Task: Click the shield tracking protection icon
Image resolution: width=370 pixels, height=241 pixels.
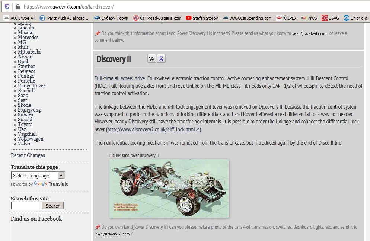Action: tap(7, 7)
